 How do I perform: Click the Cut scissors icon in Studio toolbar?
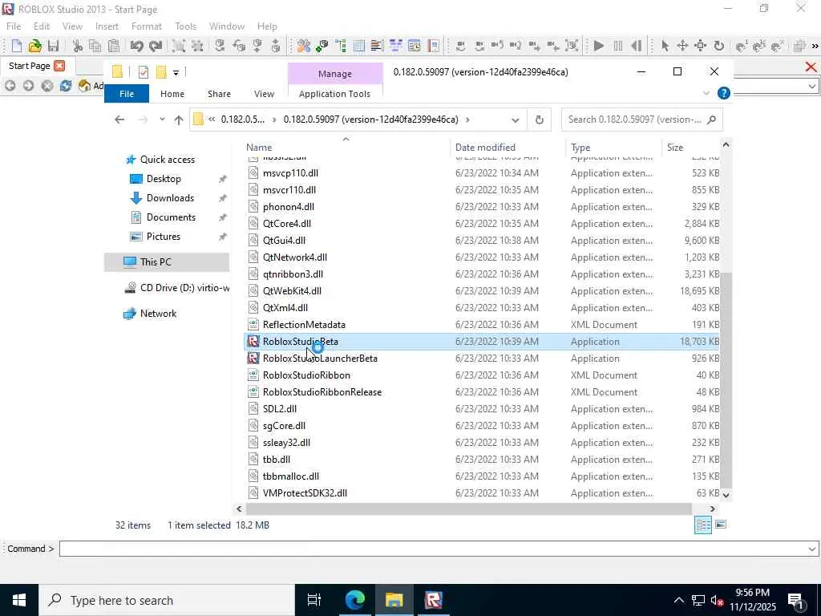point(78,46)
